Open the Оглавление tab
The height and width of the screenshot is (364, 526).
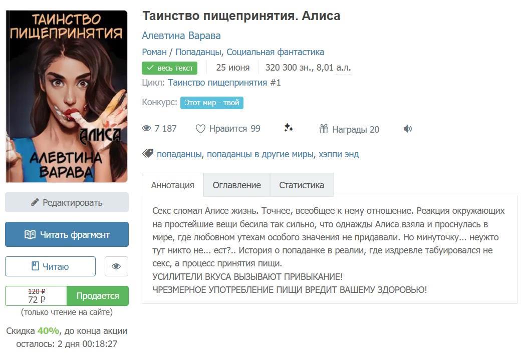click(236, 185)
